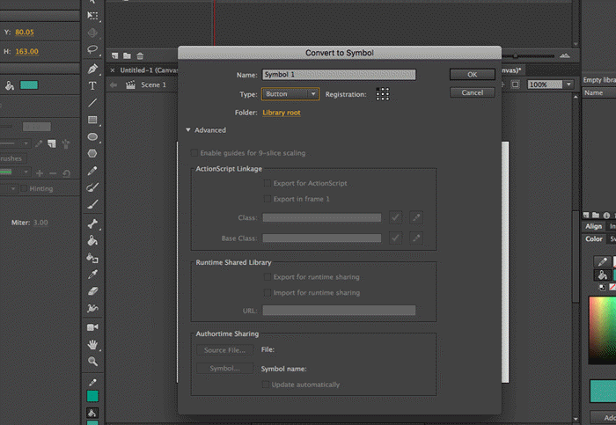Switch to the Align panel tab

coord(595,226)
